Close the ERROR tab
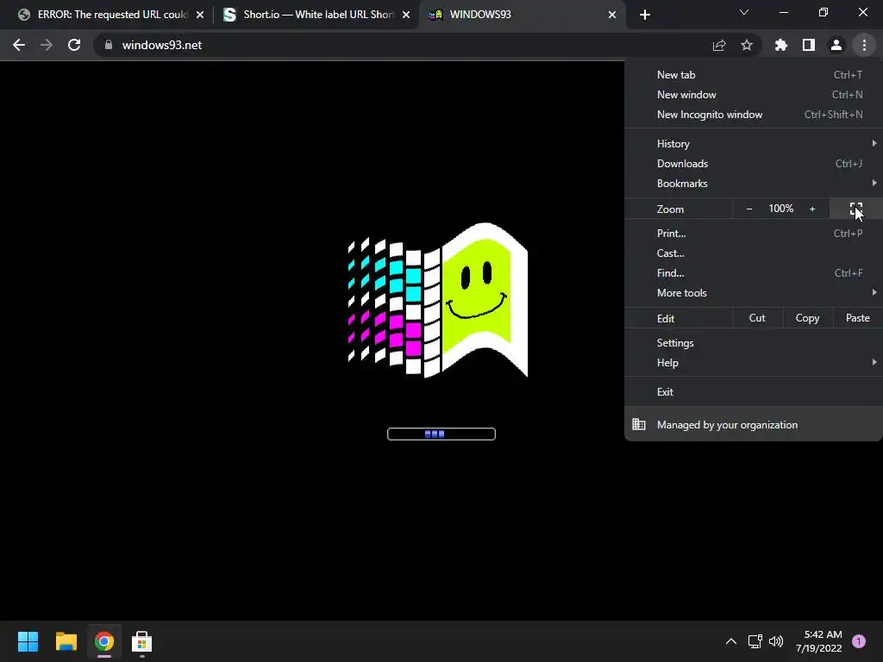 [200, 15]
